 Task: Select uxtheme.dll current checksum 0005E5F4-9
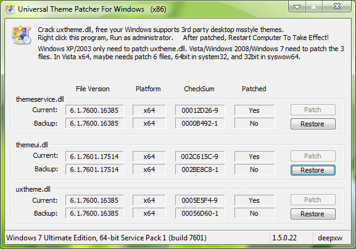(200, 200)
